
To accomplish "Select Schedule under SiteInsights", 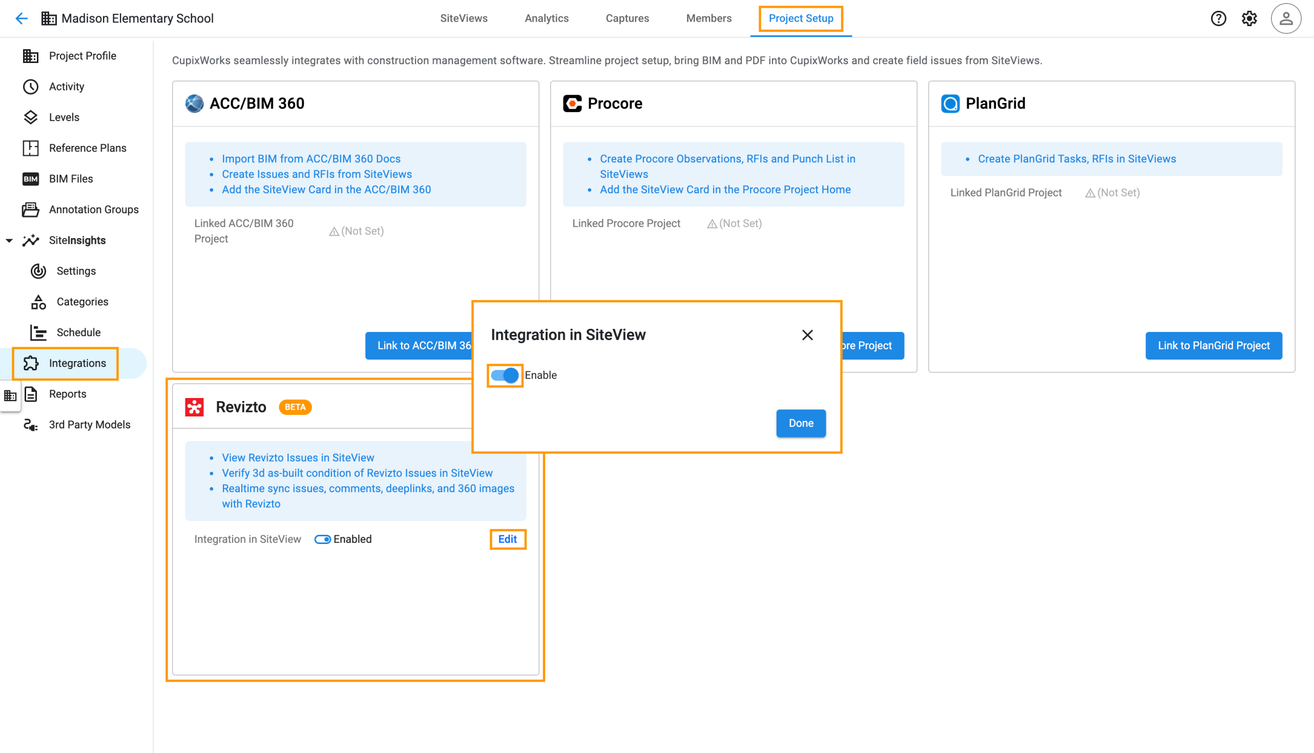I will point(78,332).
